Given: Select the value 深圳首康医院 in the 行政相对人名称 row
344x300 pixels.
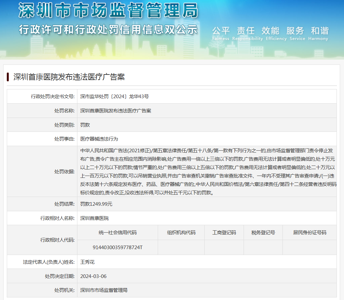Looking at the screenshot, I should click(95, 218).
